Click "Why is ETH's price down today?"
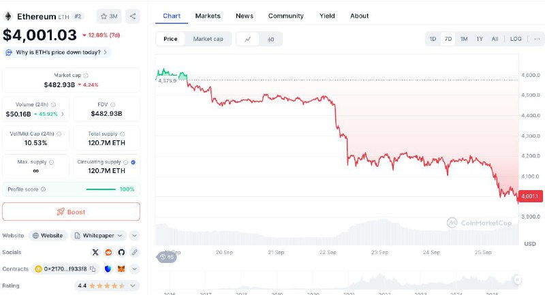The image size is (545, 295). (x=57, y=52)
